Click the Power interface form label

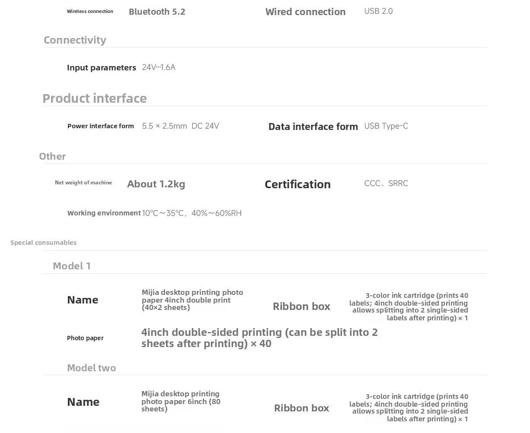click(101, 126)
